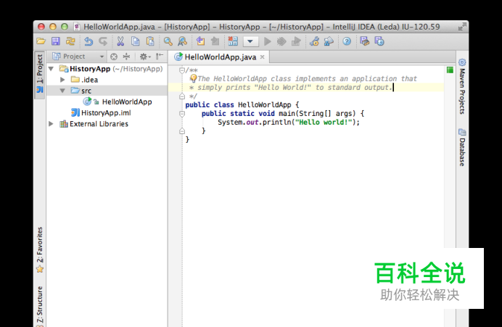Click the Synchronize toolbar icon
502x327 pixels.
coord(70,41)
